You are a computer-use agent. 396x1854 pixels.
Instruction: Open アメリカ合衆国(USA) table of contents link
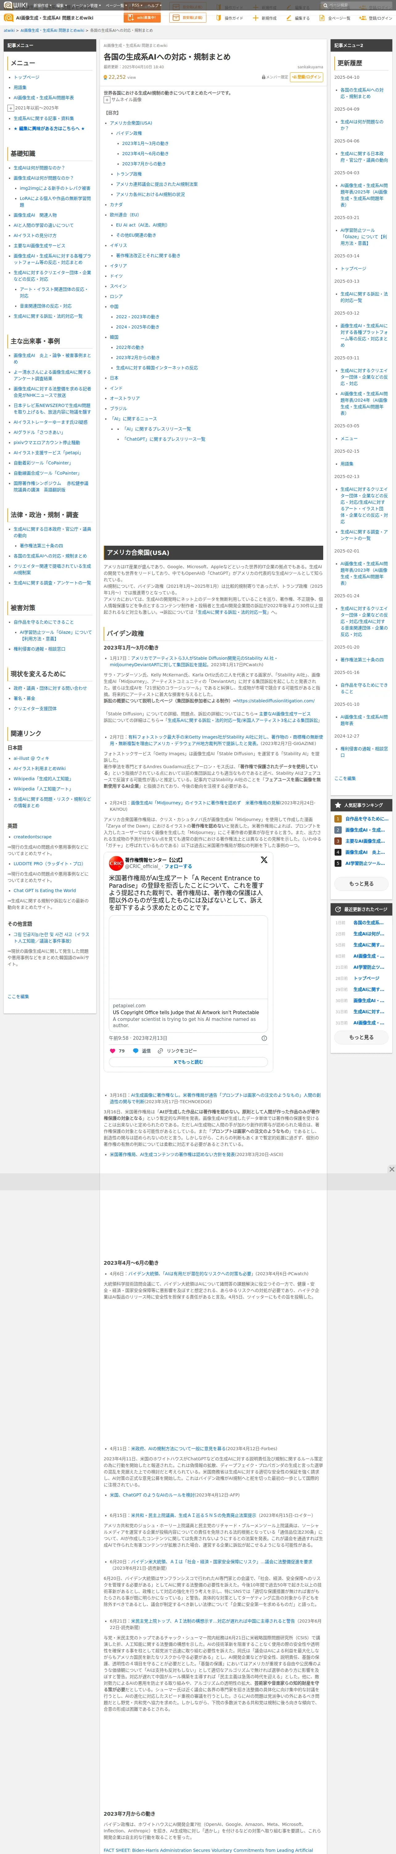[x=131, y=123]
